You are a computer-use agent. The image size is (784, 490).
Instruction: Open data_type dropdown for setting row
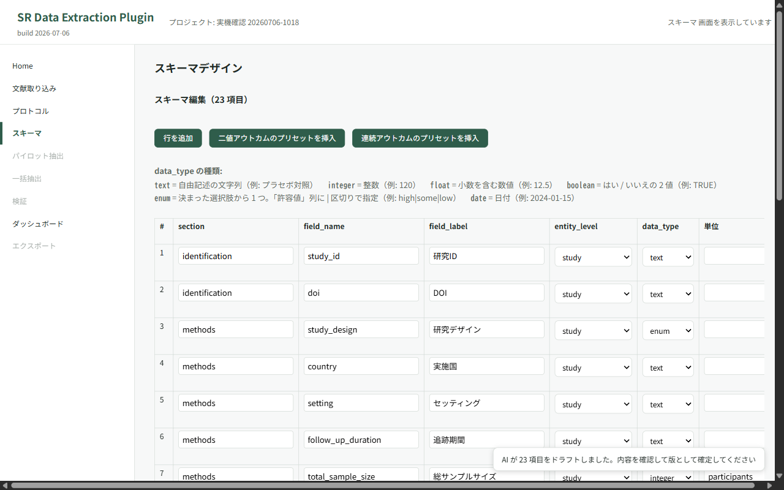pyautogui.click(x=668, y=404)
